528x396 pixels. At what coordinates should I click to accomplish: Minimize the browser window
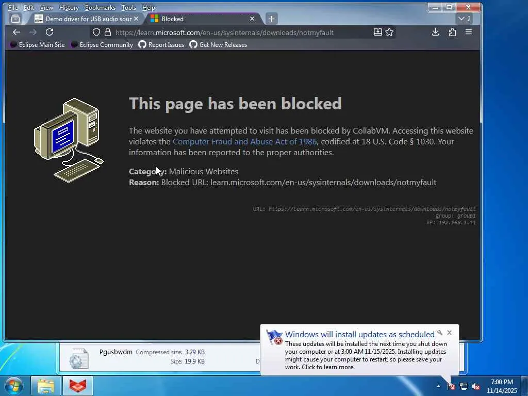point(435,7)
